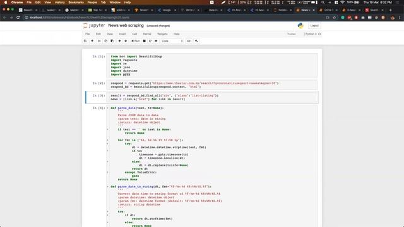Open Chrome's three-dot menu
404x227 pixels.
pyautogui.click(x=400, y=18)
